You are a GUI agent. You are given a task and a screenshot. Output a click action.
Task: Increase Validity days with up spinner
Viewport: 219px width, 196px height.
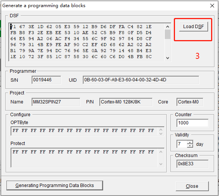[190, 142]
